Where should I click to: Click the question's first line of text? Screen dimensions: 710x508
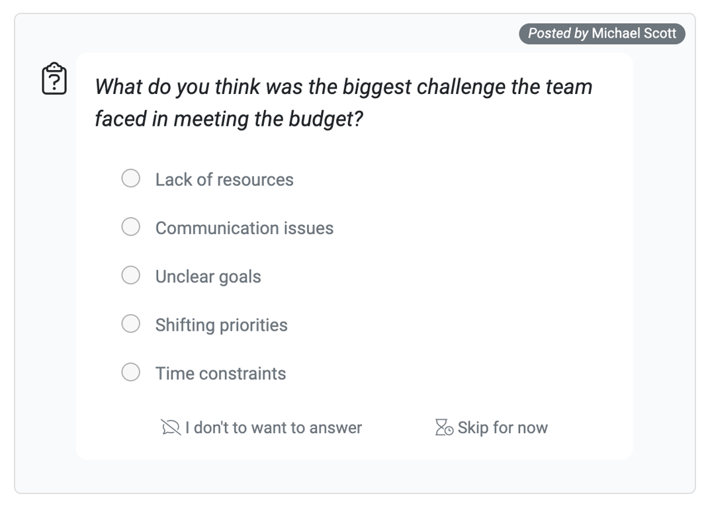click(343, 87)
